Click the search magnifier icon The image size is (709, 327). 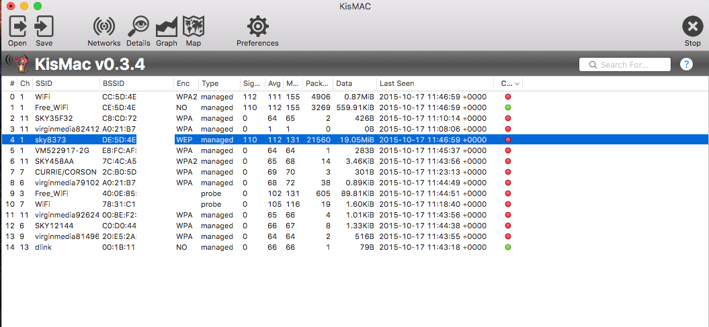[593, 65]
